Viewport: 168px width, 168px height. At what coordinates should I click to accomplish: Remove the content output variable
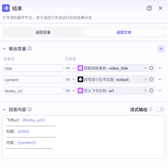[160, 79]
